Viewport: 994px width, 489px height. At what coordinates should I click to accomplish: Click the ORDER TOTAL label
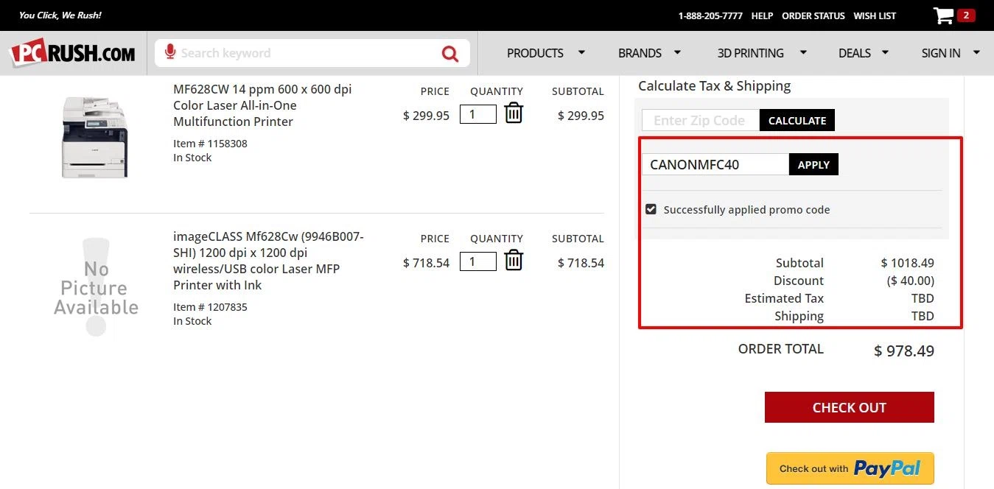781,349
